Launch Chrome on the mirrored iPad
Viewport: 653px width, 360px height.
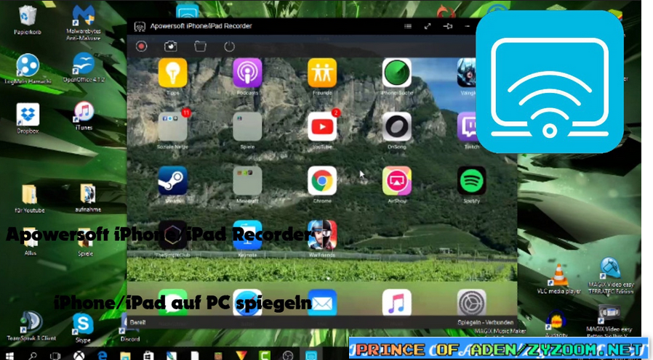coord(322,181)
